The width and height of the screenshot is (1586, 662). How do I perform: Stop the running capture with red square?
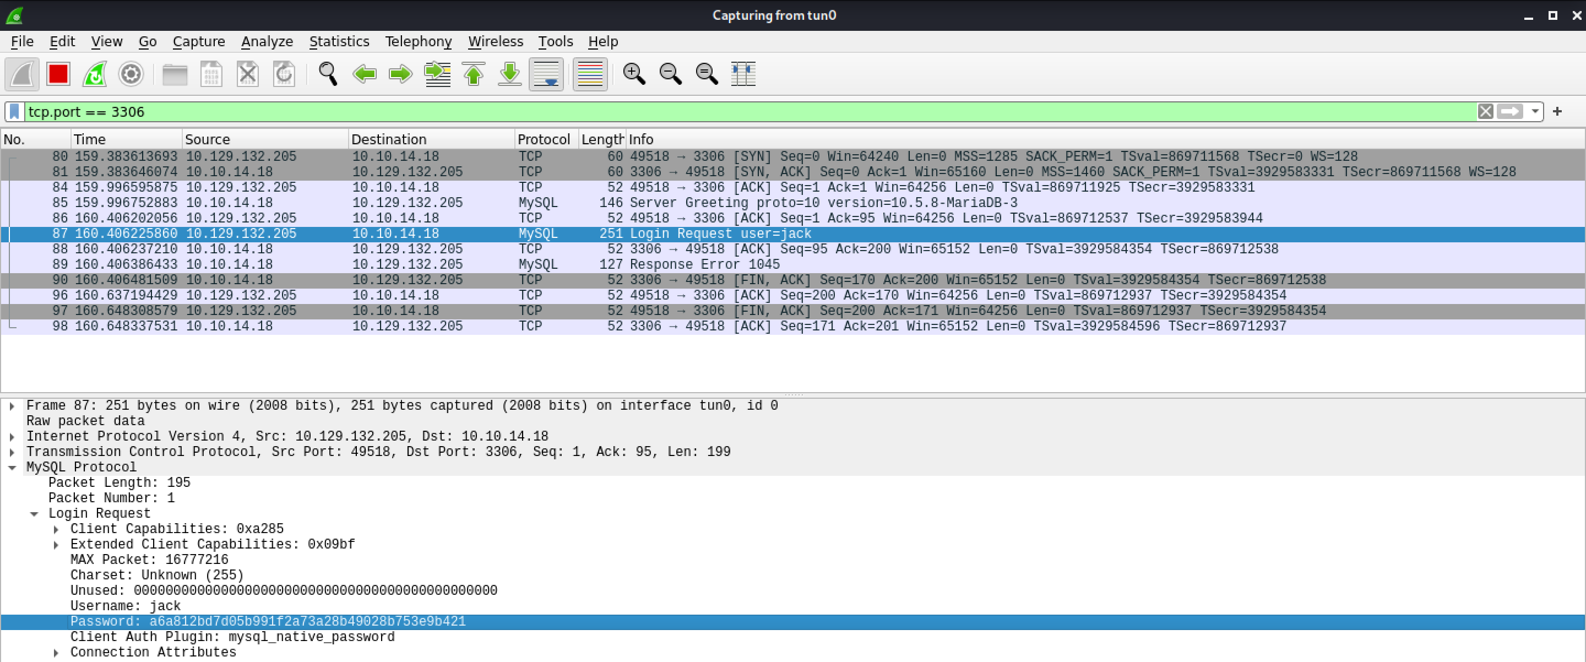coord(58,74)
